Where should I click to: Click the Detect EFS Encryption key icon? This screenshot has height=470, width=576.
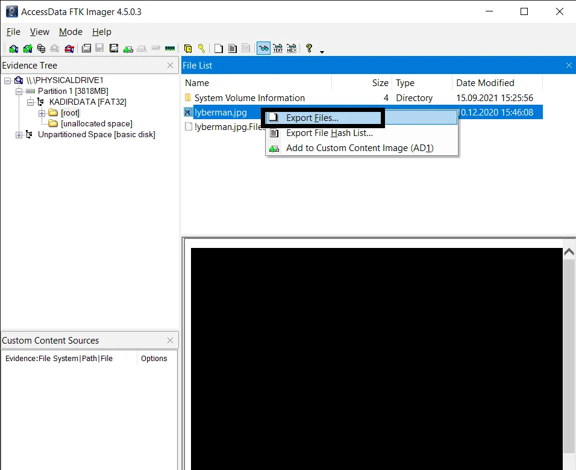201,48
